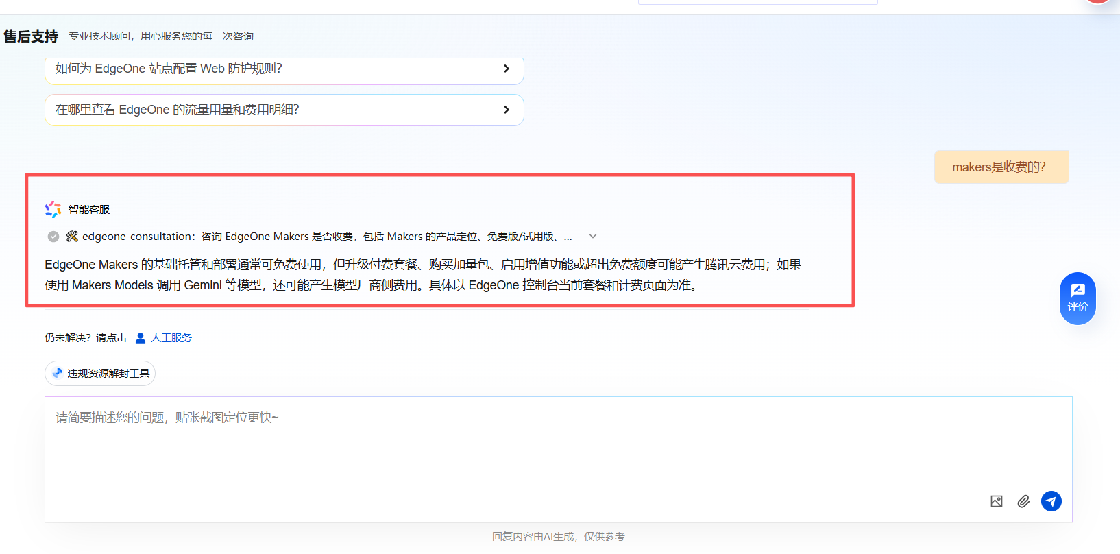Attach a file with the paperclip icon
The image size is (1120, 554).
point(1023,501)
